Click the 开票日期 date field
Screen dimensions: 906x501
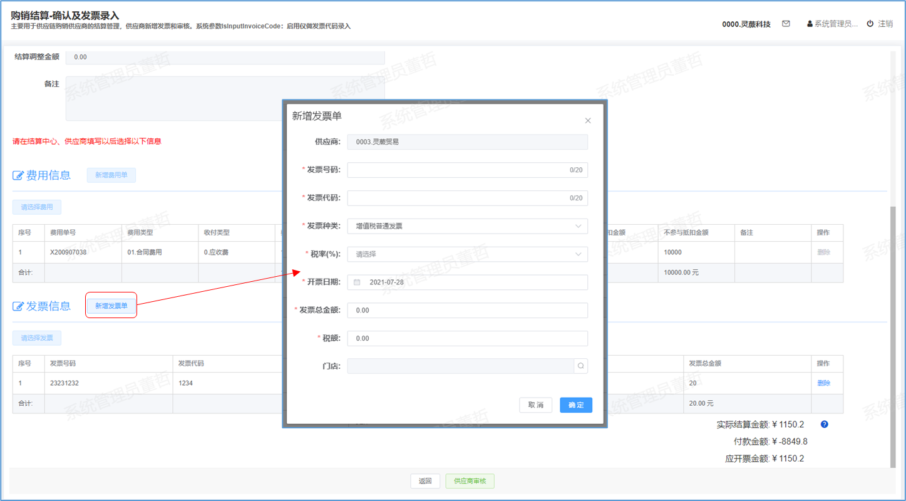(x=468, y=282)
